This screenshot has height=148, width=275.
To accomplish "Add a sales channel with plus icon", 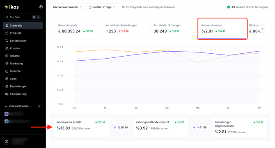I will (x=39, y=106).
